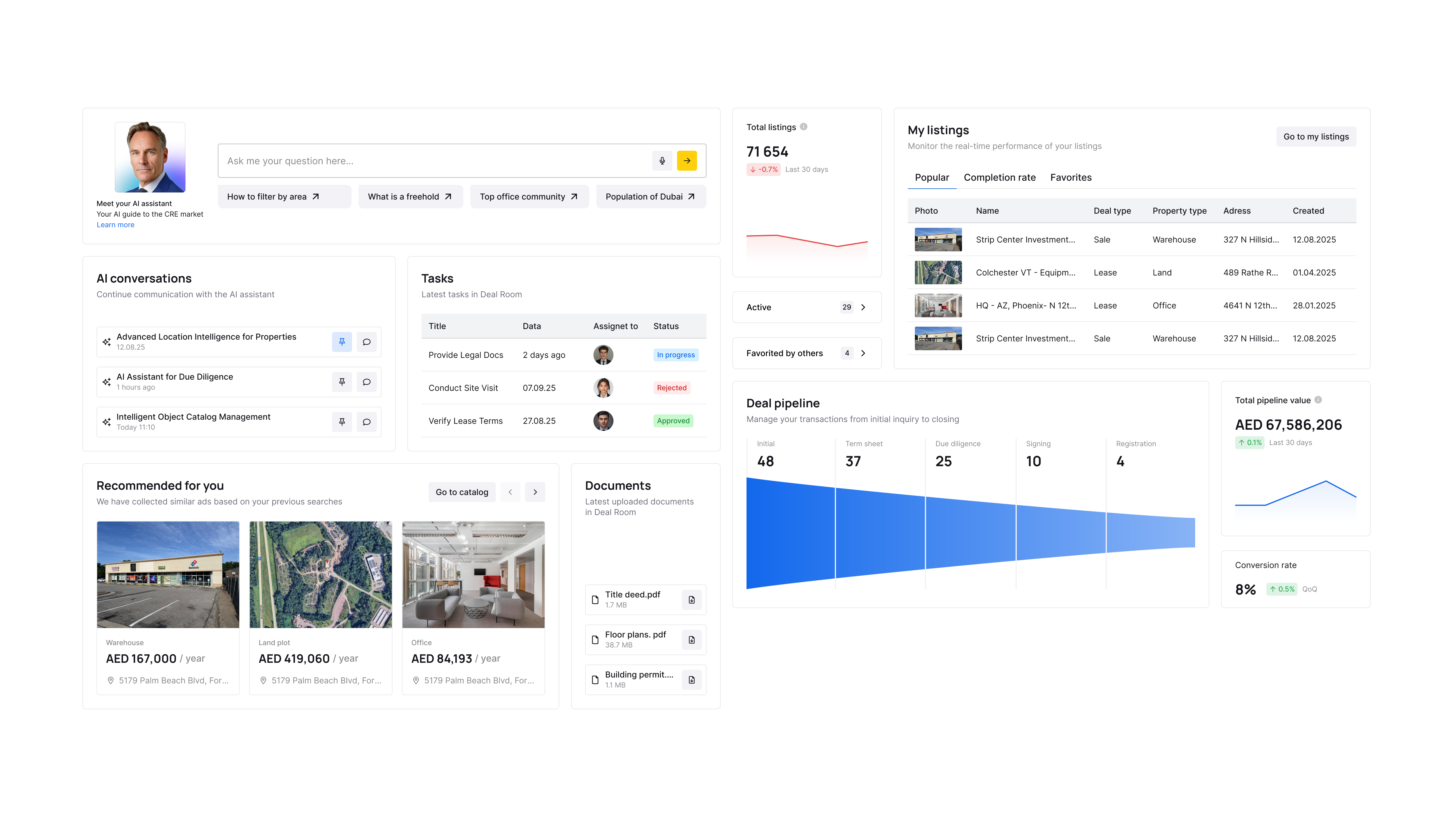The height and width of the screenshot is (817, 1453).
Task: Click the Approved status badge
Action: (673, 421)
